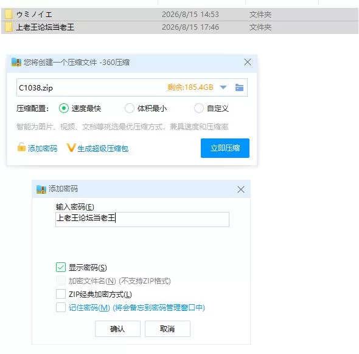359x354 pixels.
Task: Close the 添加密码 dialog
Action: click(240, 189)
